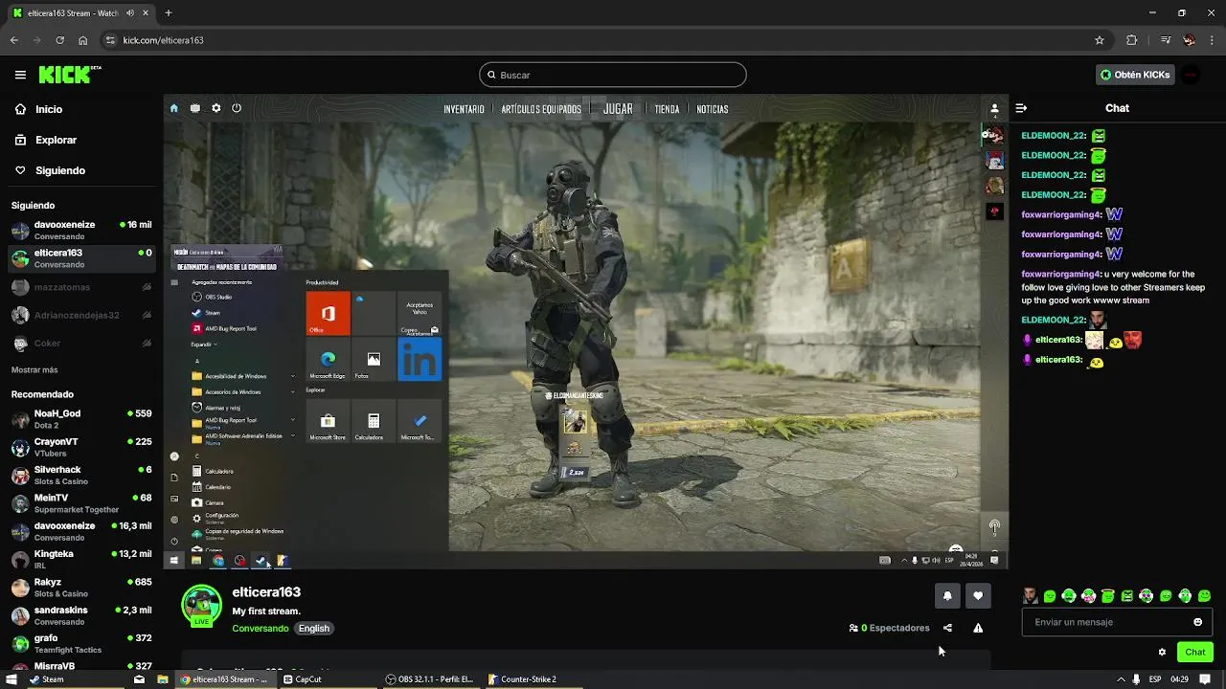
Task: Open NoaH_God Dota 2 channel
Action: 81,419
